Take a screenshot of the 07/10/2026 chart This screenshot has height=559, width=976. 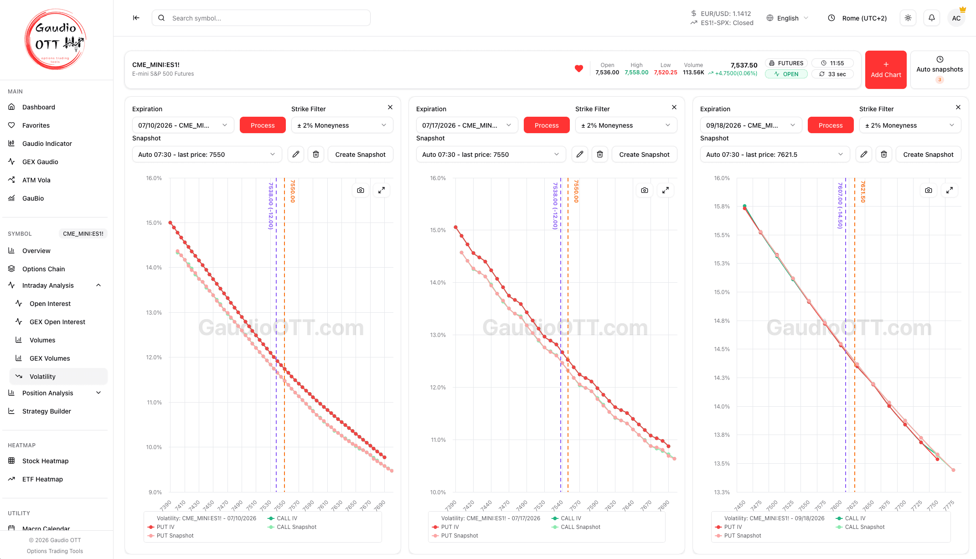coord(361,190)
